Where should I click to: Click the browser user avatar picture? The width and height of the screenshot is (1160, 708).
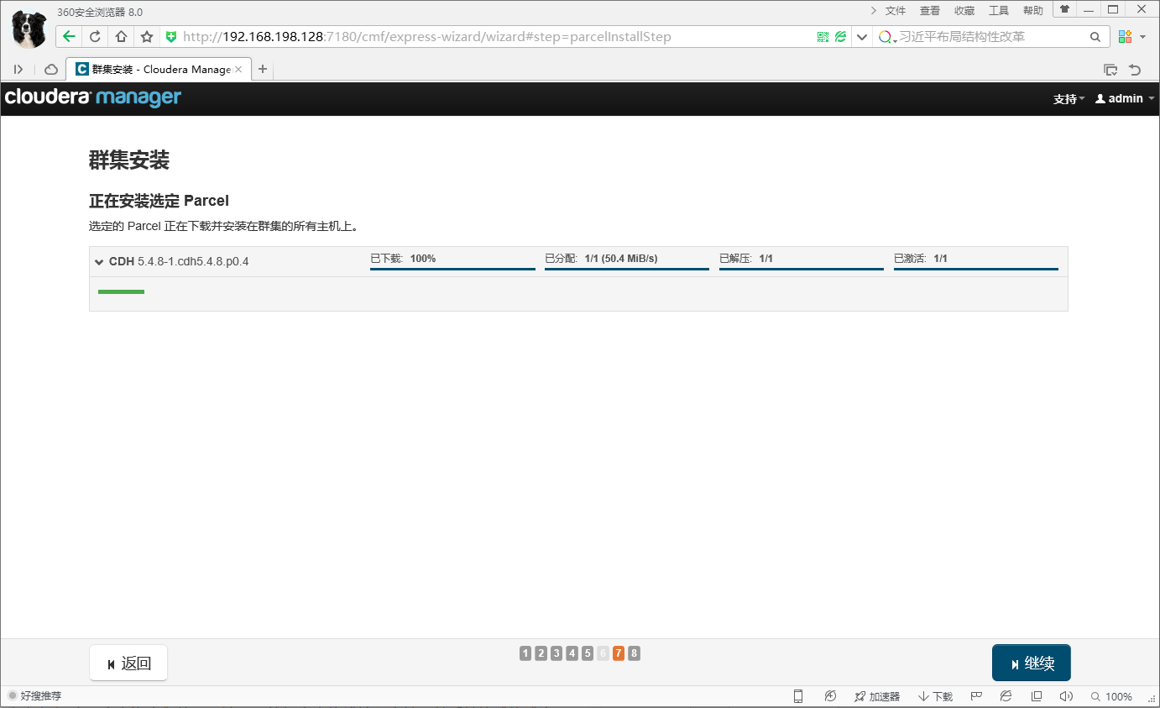(x=29, y=29)
